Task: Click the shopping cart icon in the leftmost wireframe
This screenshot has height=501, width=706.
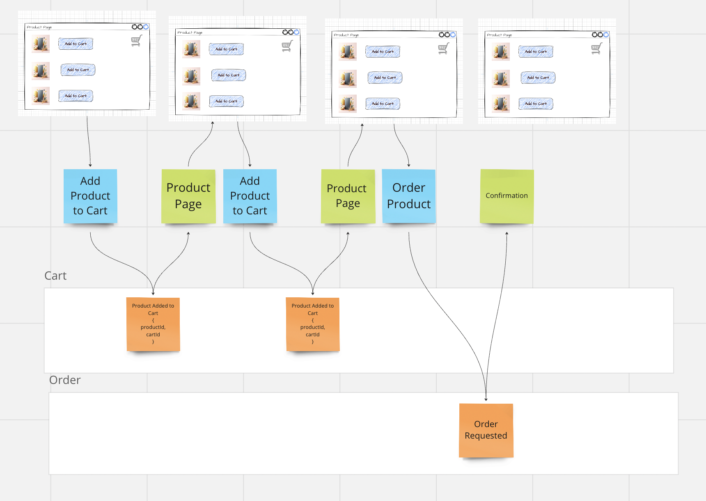Action: tap(137, 41)
